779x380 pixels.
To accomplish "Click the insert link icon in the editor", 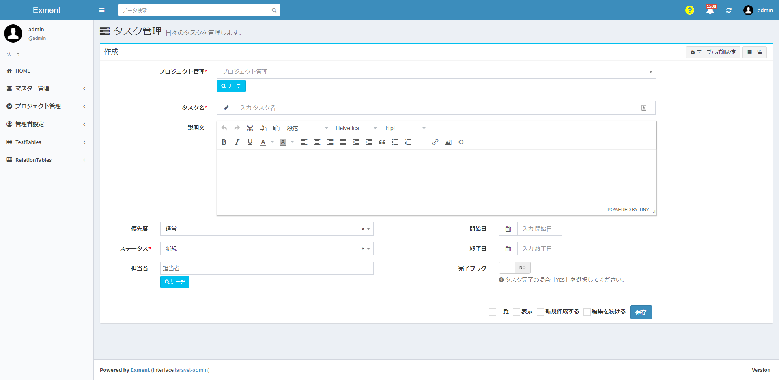I will (435, 142).
